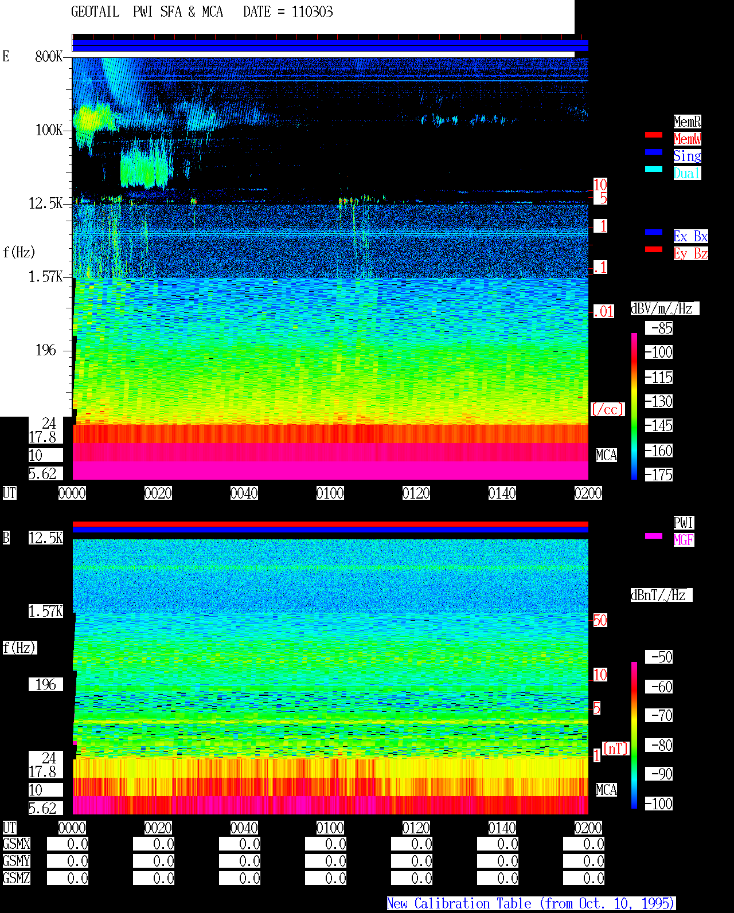This screenshot has height=913, width=734.
Task: Click the '100K' frequency axis label
Action: coord(49,130)
